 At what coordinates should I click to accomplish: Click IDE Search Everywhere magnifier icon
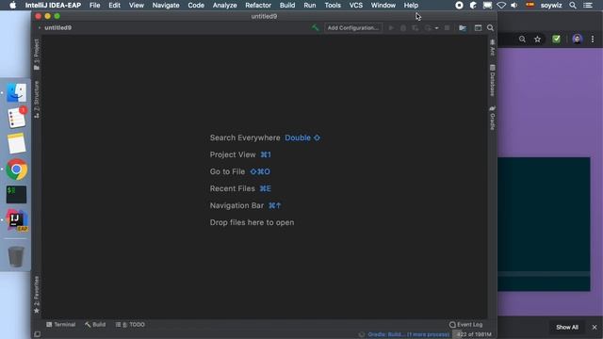coord(490,27)
